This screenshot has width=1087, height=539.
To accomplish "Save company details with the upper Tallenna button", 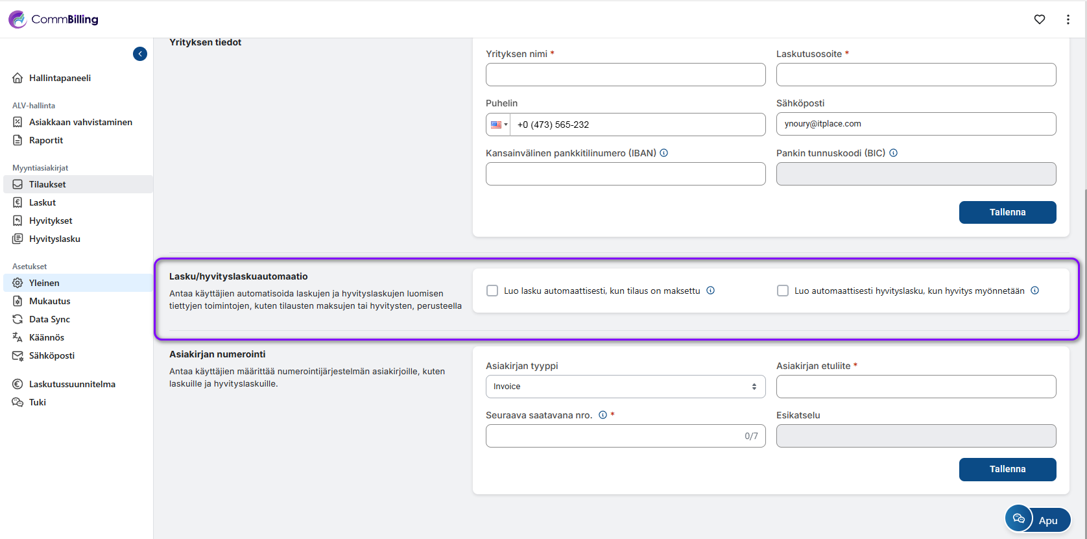I will click(1007, 212).
